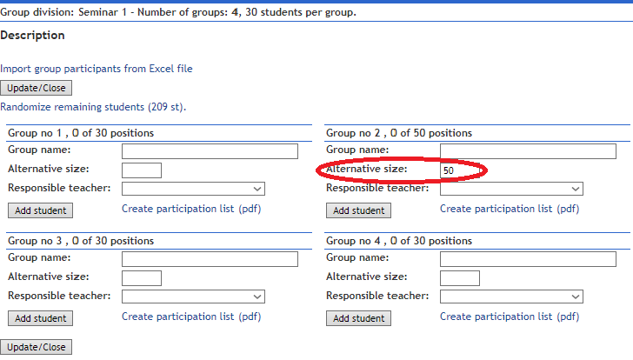Image resolution: width=633 pixels, height=360 pixels.
Task: Add student to Group no 1
Action: 40,210
